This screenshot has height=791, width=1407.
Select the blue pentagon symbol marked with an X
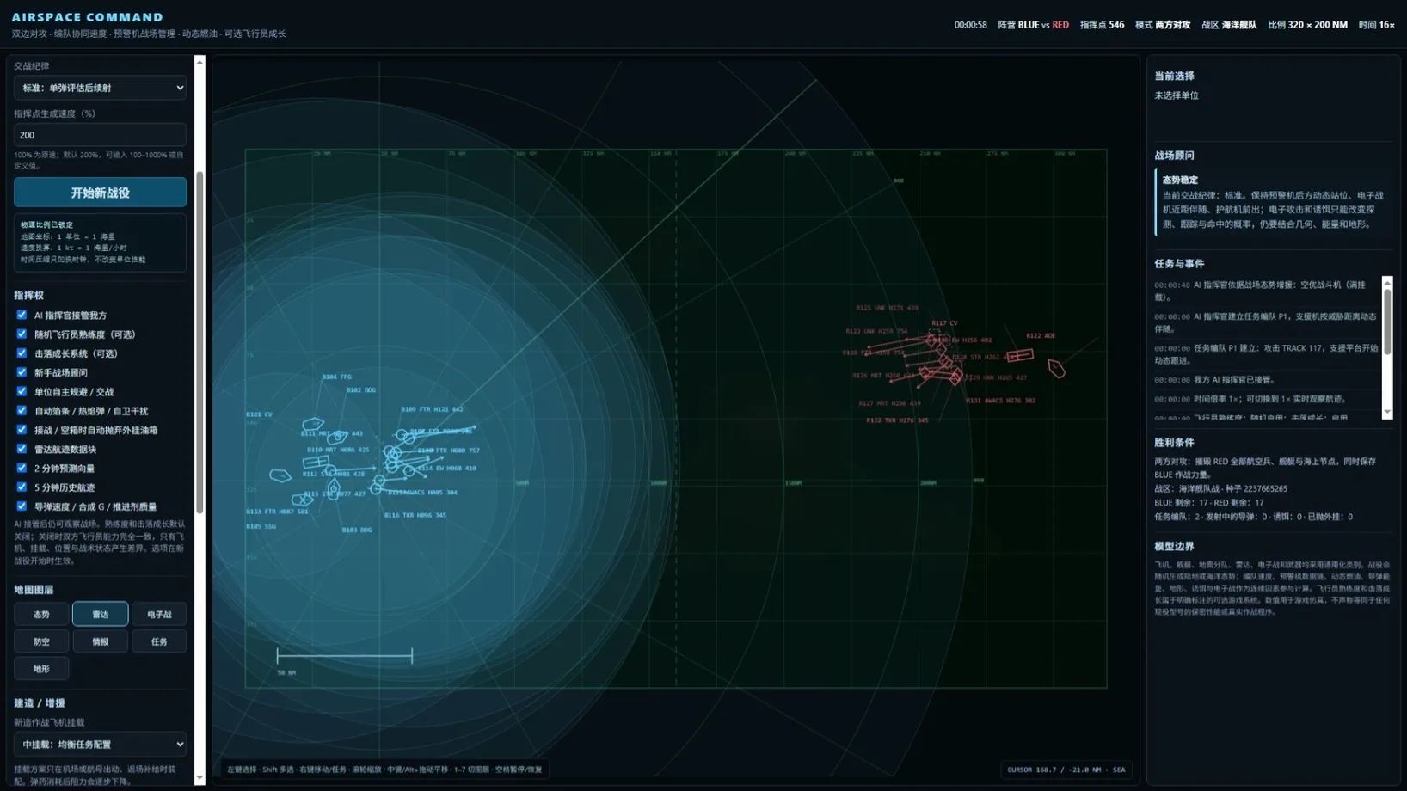pos(300,500)
